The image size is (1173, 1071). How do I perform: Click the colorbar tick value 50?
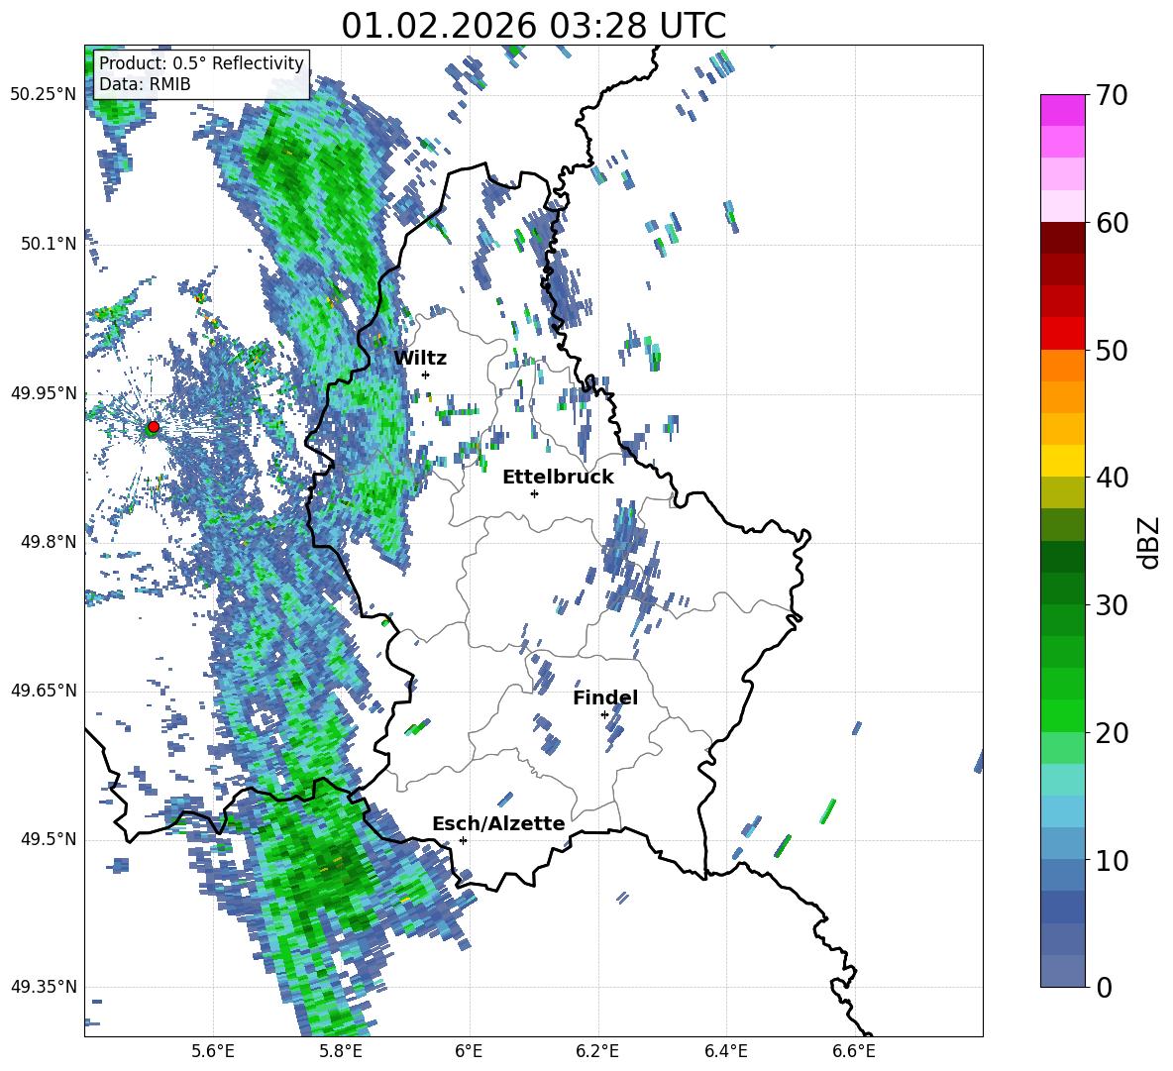point(1111,351)
